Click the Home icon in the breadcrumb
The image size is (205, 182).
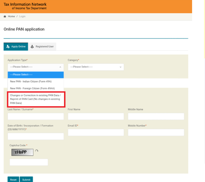[5, 16]
